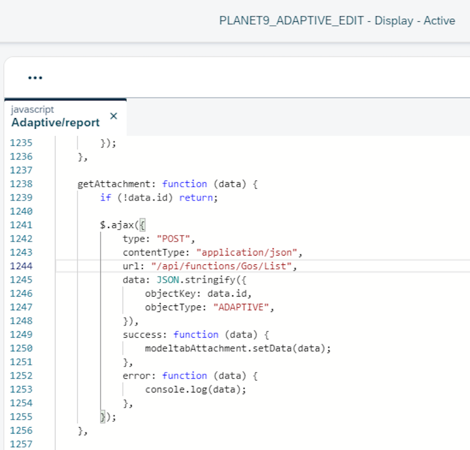The width and height of the screenshot is (470, 450).
Task: Select the Adaptive/report javascript tab
Action: (x=65, y=117)
